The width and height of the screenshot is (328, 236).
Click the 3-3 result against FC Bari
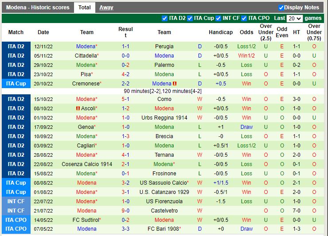[x=125, y=229]
